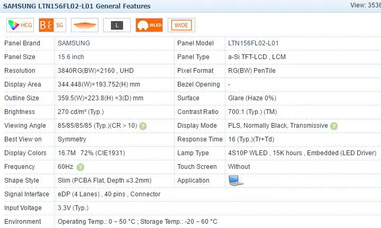Select response time 16 (Typ.)(Tr+Td)
This screenshot has height=228, width=381.
click(251, 139)
